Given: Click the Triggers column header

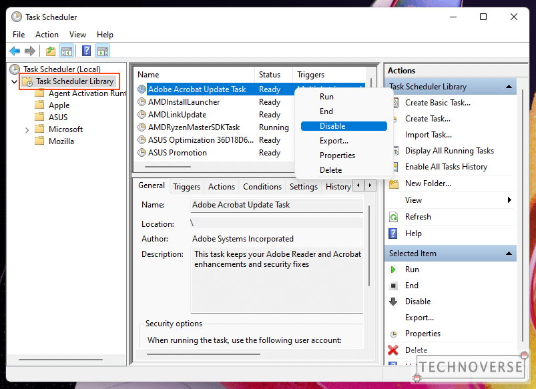Looking at the screenshot, I should pyautogui.click(x=329, y=75).
